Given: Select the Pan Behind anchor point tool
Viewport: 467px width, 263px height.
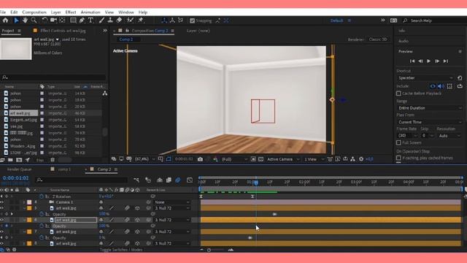Looking at the screenshot, I should [x=62, y=20].
